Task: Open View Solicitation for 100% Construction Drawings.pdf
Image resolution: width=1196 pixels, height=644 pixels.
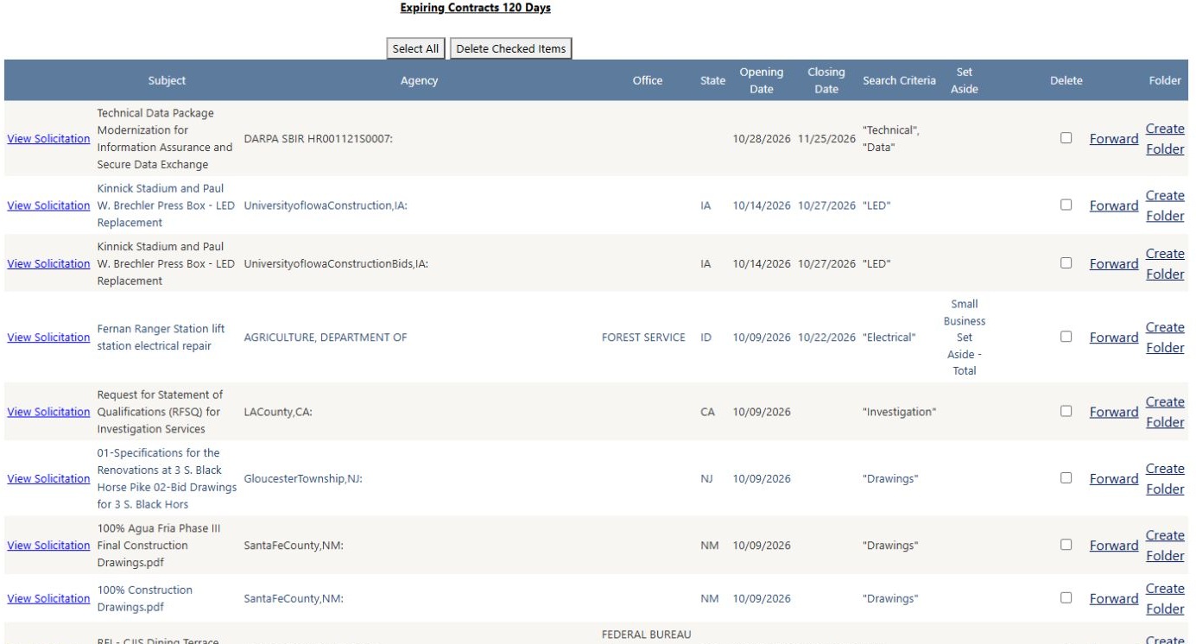Action: pos(48,599)
